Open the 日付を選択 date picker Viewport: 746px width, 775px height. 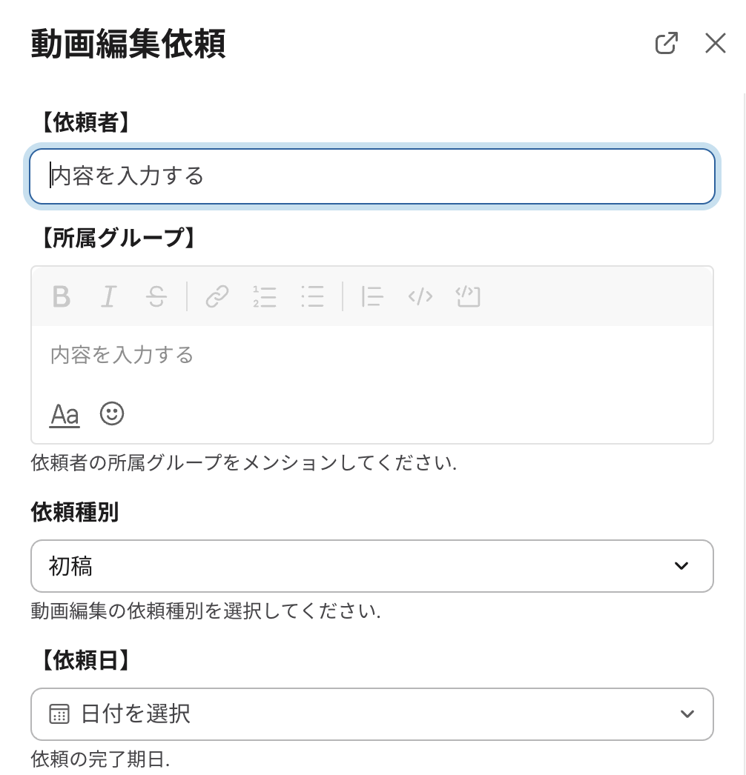[356, 714]
